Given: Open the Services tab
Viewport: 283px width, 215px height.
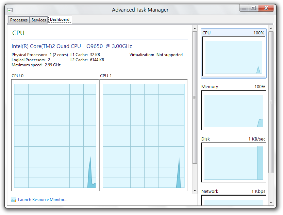Looking at the screenshot, I should click(x=39, y=20).
